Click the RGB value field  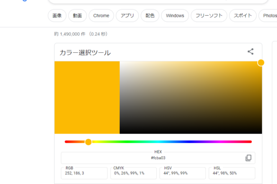(x=84, y=173)
